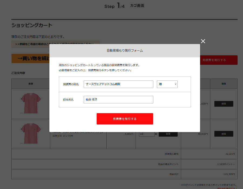The width and height of the screenshot is (243, 189).
Task: Click the 商品合計 label
Action: click(x=174, y=174)
